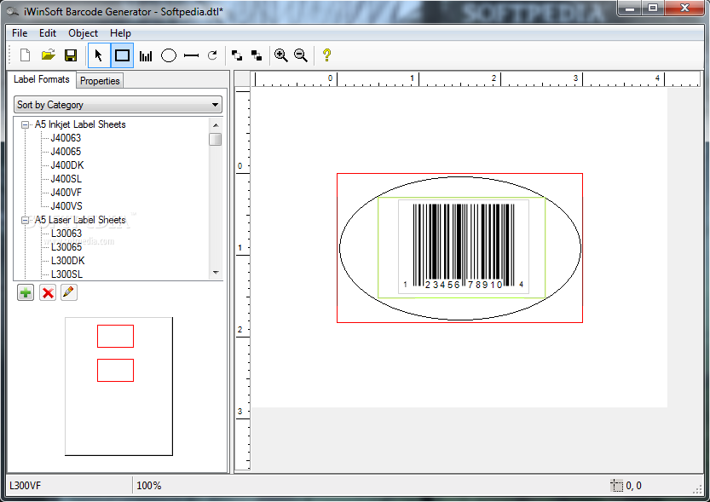710x502 pixels.
Task: Select the A5 Inkjet Label Sheets category
Action: click(x=80, y=124)
